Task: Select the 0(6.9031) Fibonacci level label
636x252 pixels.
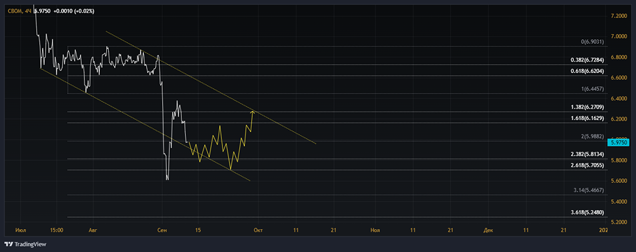Action: click(x=593, y=42)
